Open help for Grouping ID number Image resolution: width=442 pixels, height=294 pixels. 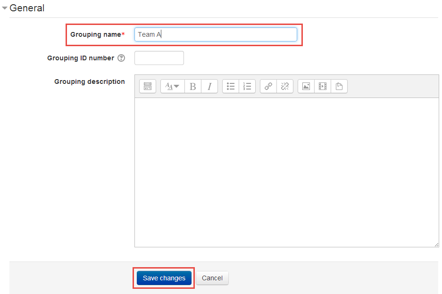(x=121, y=58)
